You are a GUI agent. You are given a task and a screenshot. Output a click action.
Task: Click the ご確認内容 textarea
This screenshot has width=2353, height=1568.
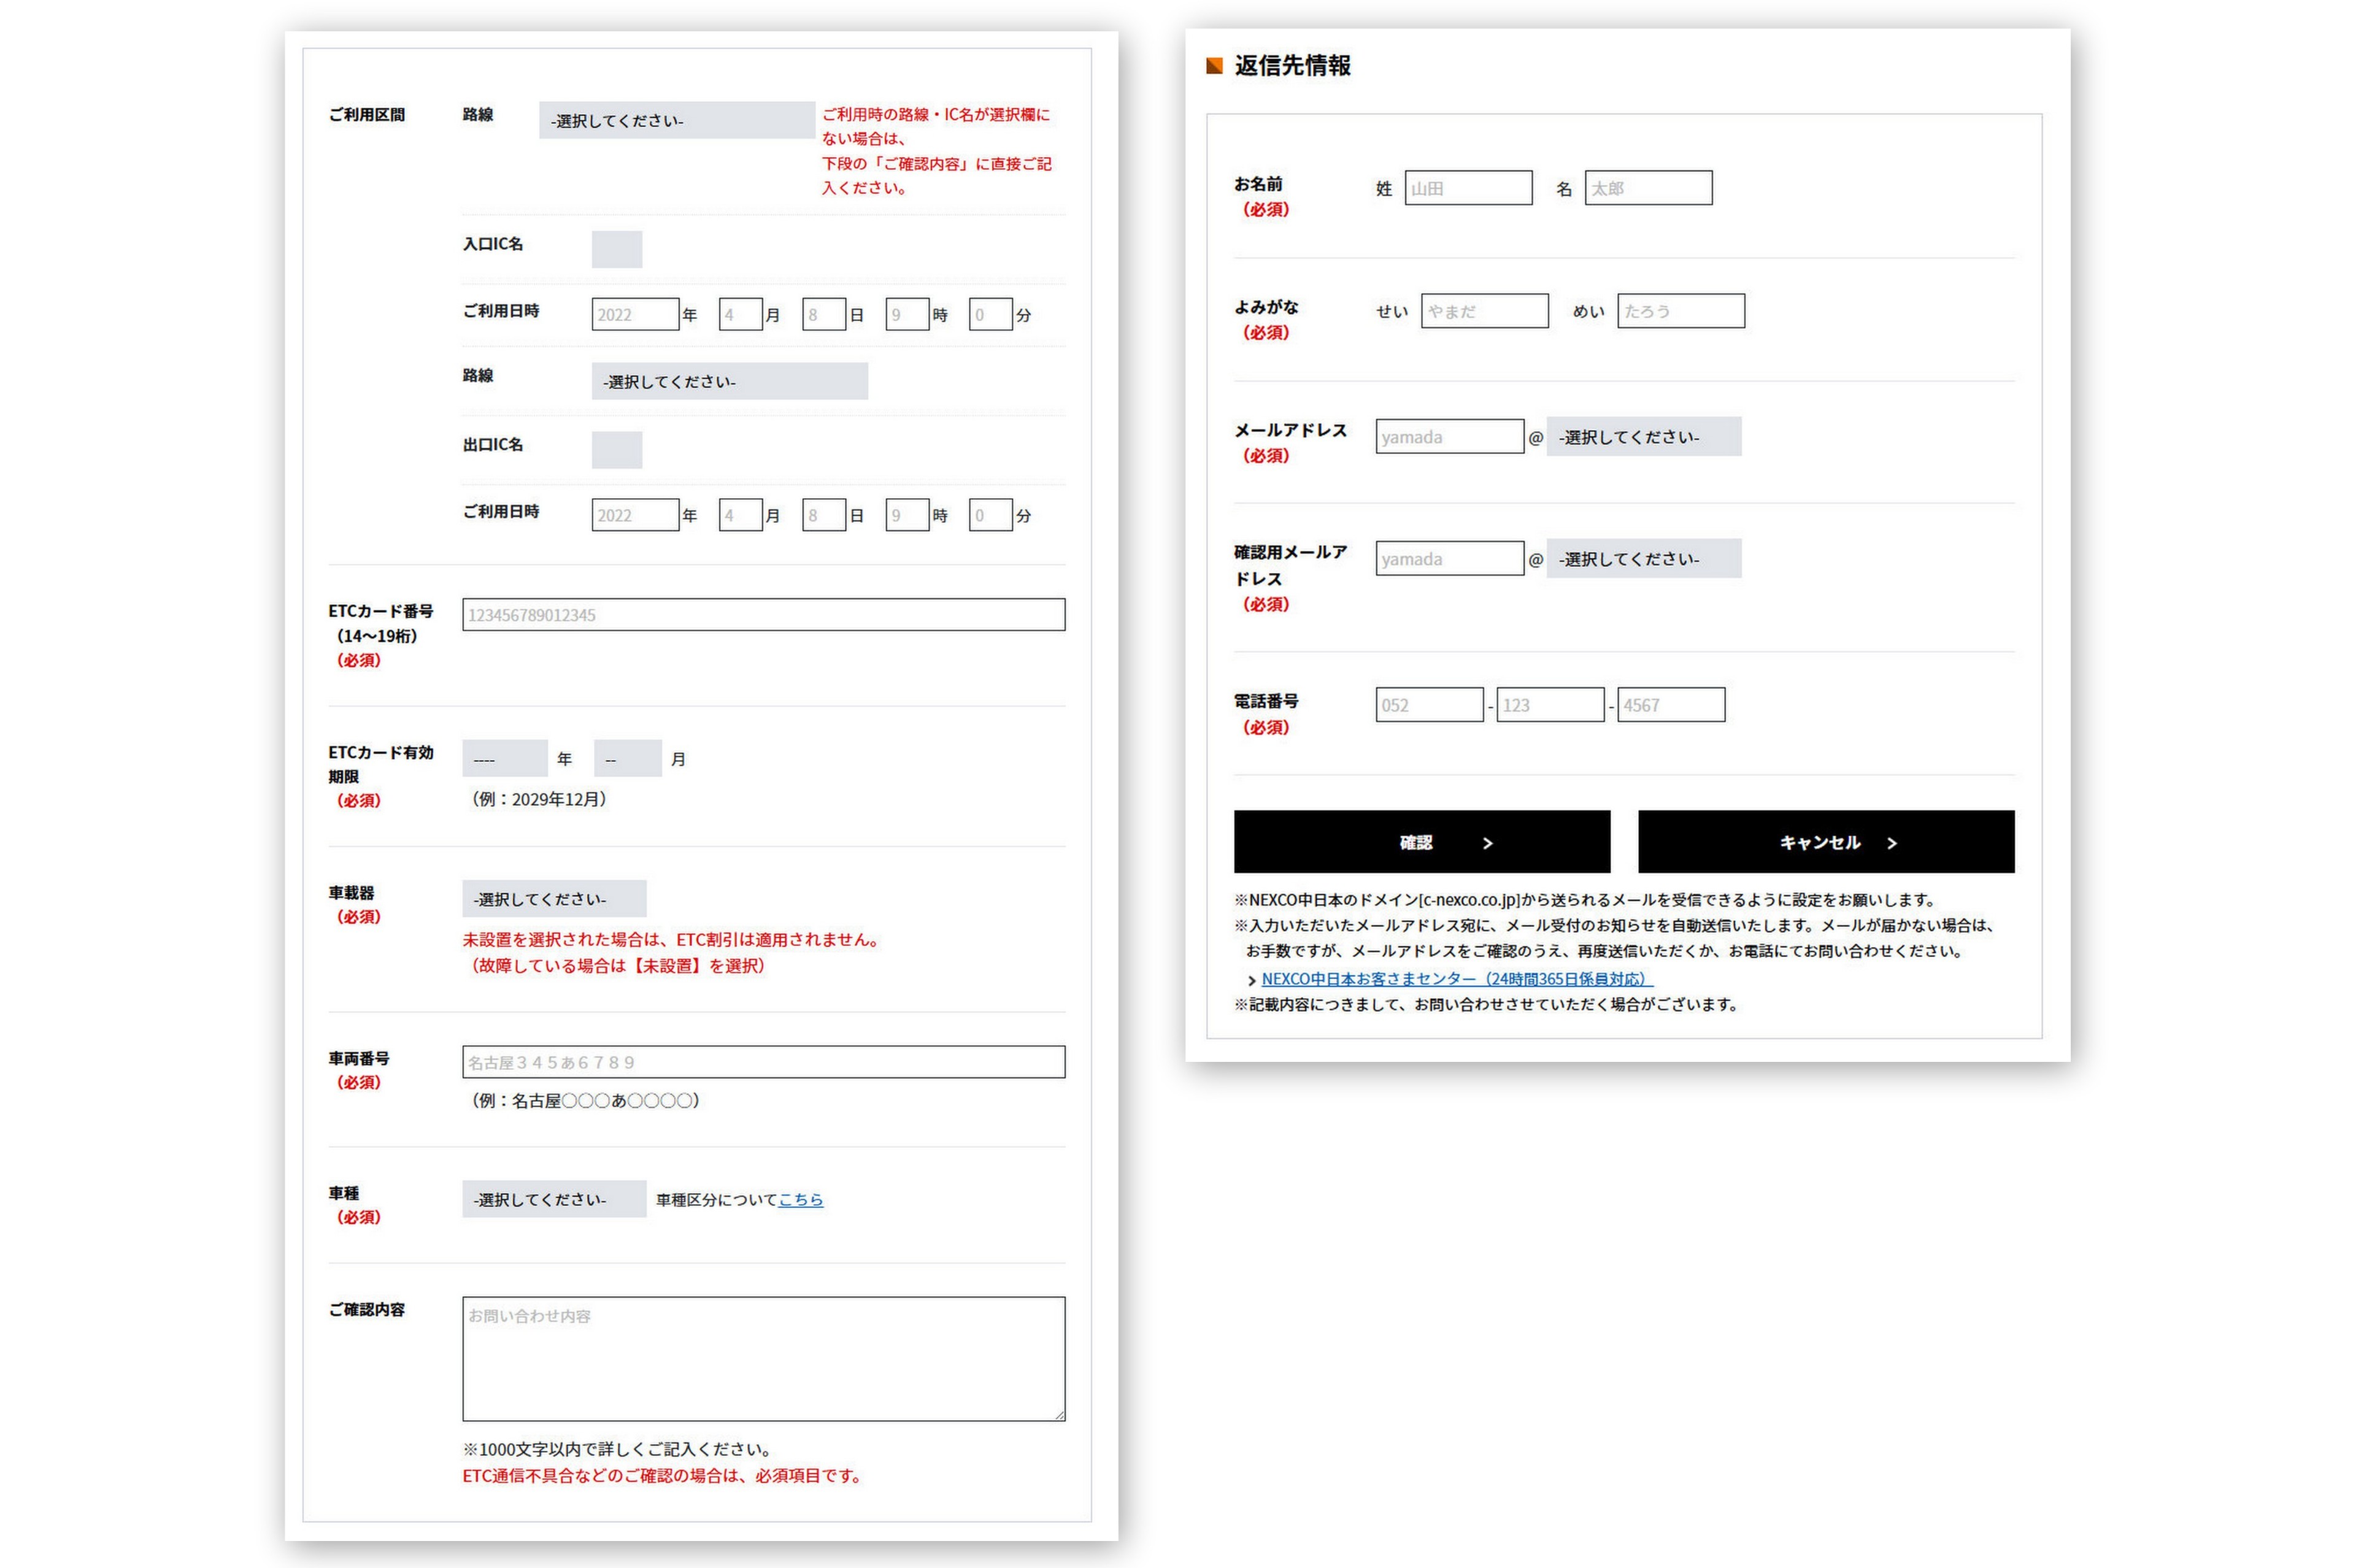tap(763, 1358)
